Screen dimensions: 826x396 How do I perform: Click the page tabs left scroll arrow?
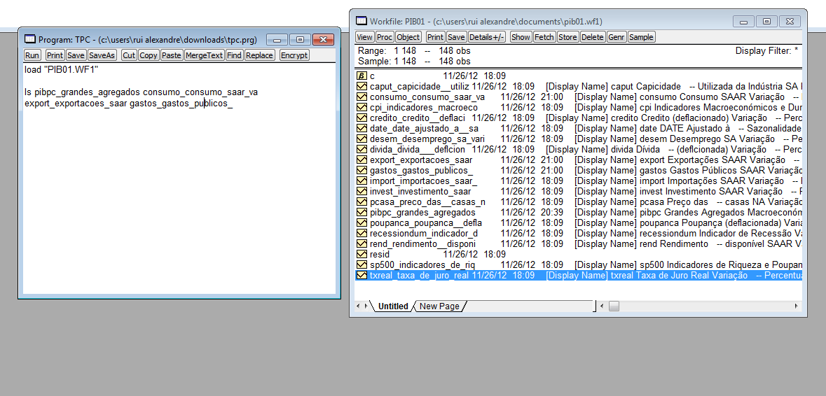coord(359,306)
